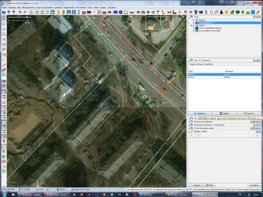Screen dimensions: 263x197
Task: Open the Файл menu
Action: [5, 8]
